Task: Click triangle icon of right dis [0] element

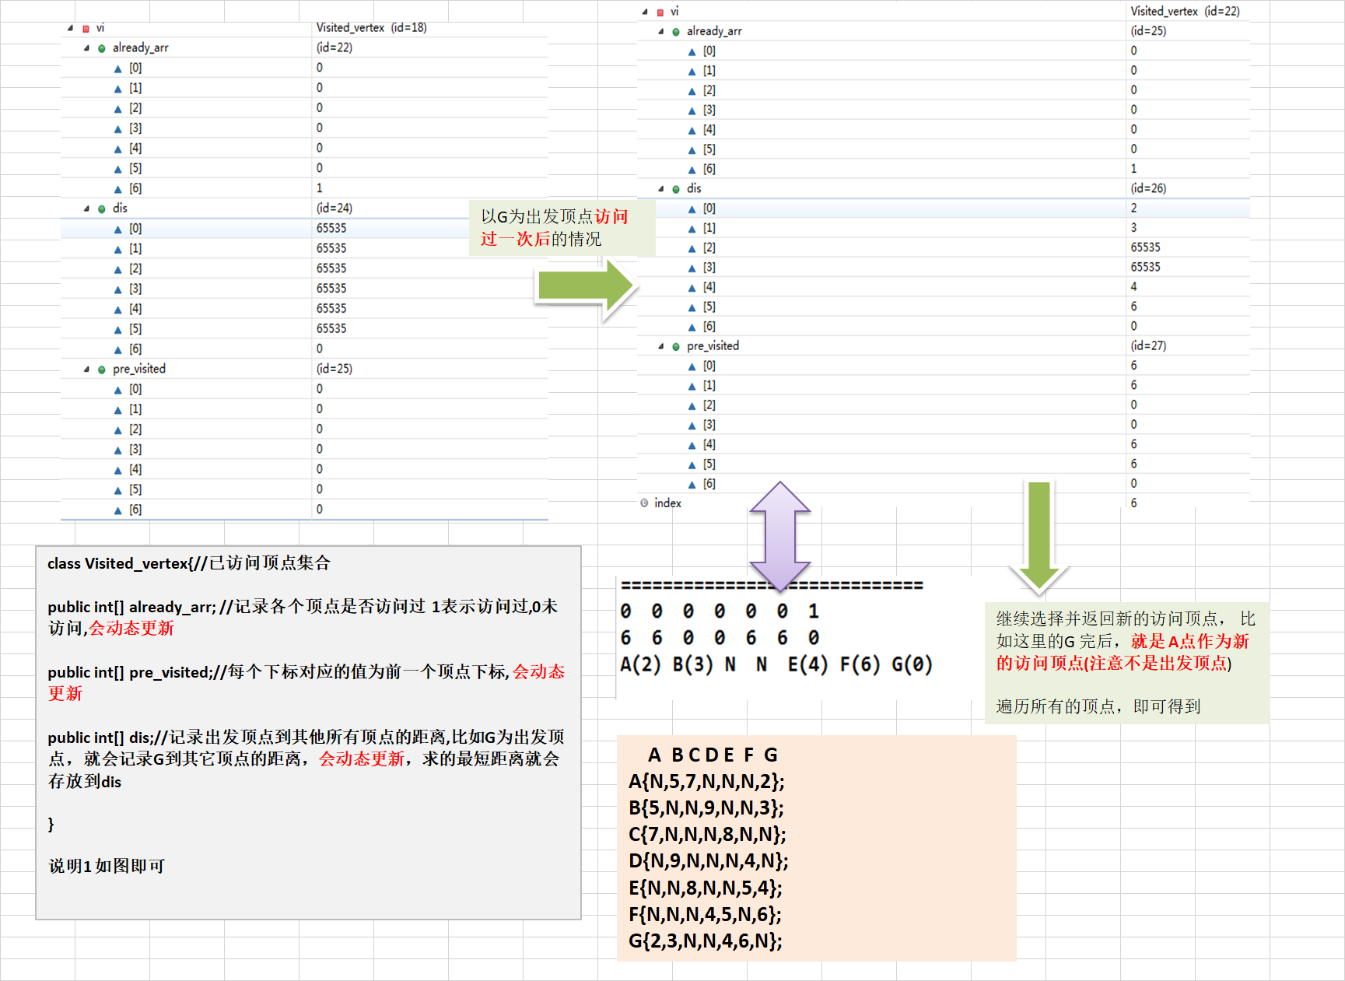Action: click(x=692, y=209)
